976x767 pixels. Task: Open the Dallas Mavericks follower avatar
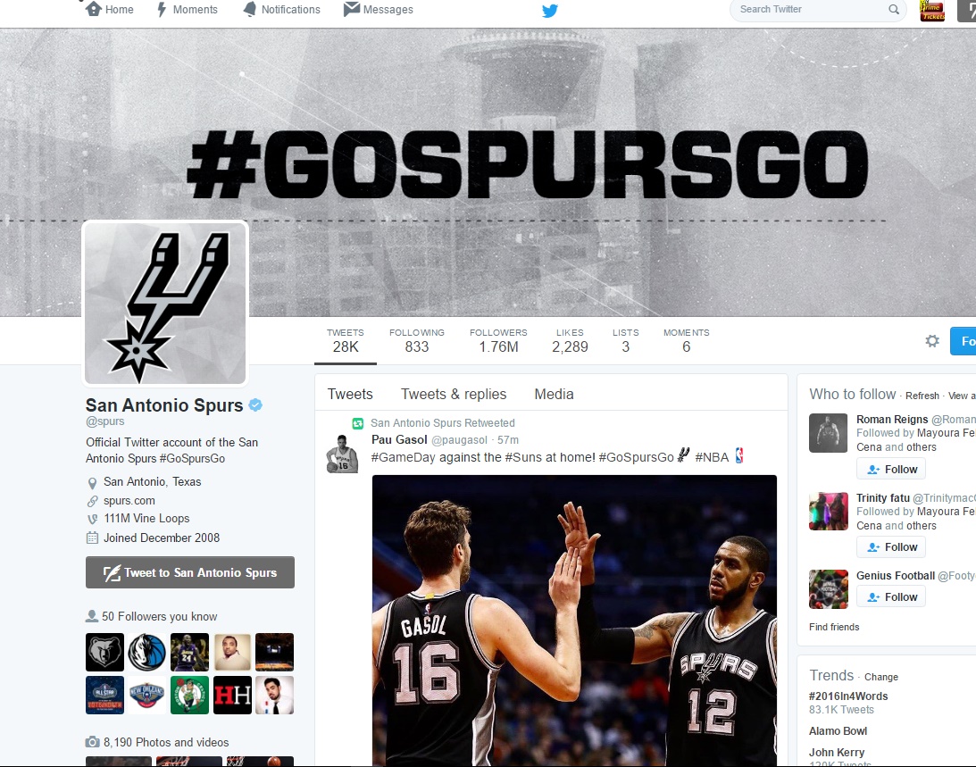tap(147, 652)
